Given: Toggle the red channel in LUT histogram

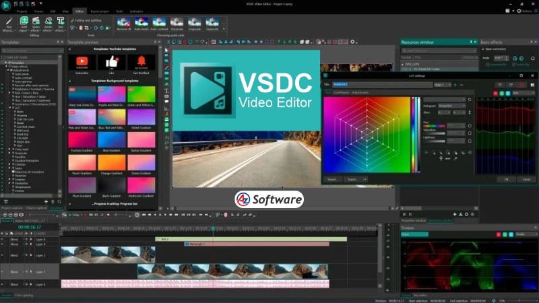Looking at the screenshot, I should pos(495,93).
